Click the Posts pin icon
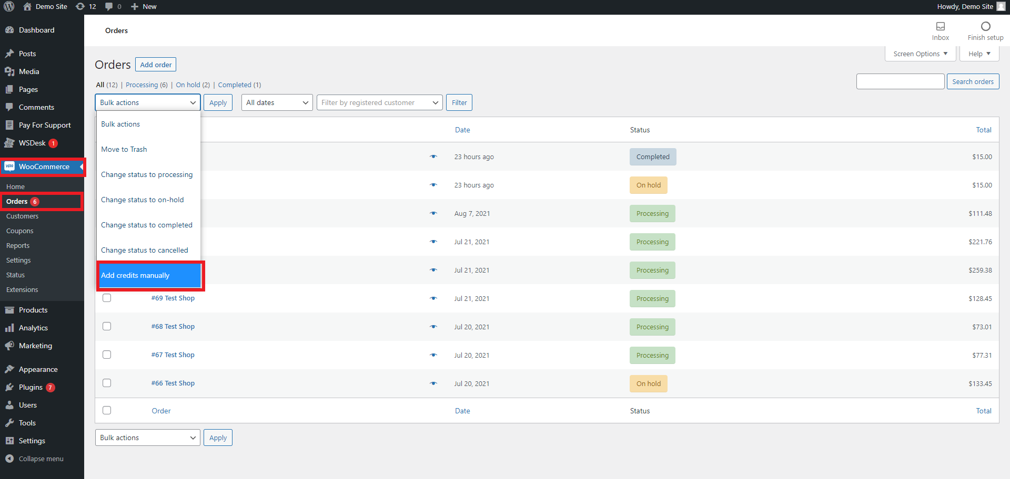1010x479 pixels. coord(9,54)
